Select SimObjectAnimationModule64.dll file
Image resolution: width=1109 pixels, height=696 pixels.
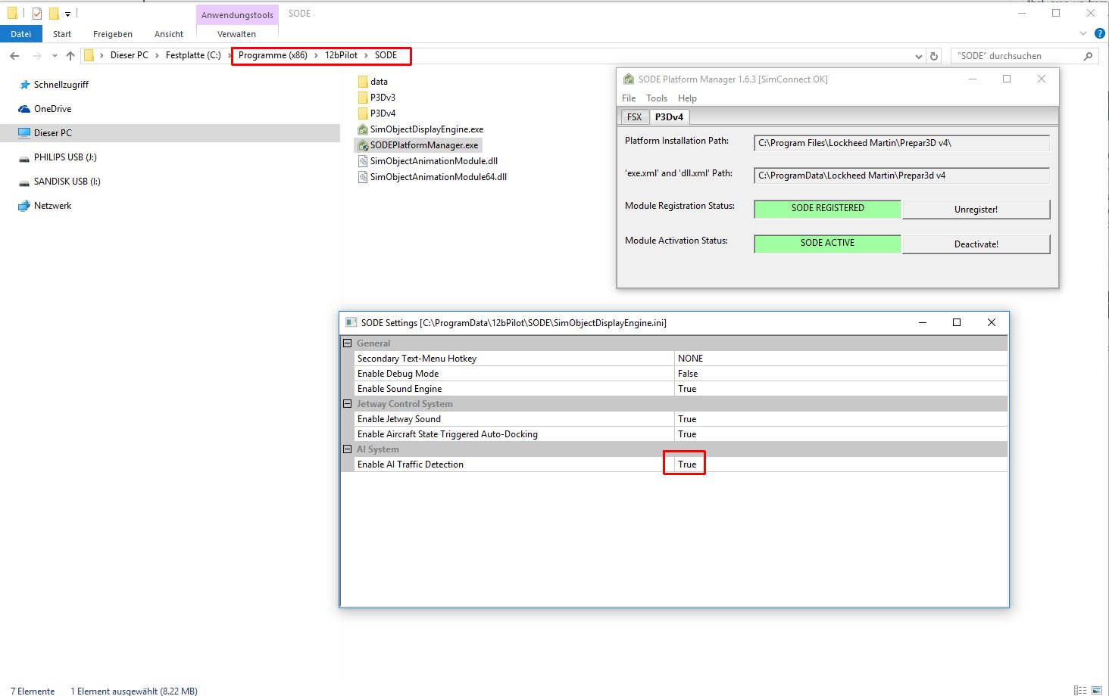pos(433,177)
